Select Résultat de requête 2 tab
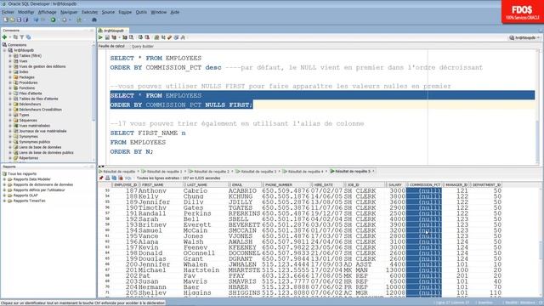This screenshot has height=306, width=544. pos(212,172)
